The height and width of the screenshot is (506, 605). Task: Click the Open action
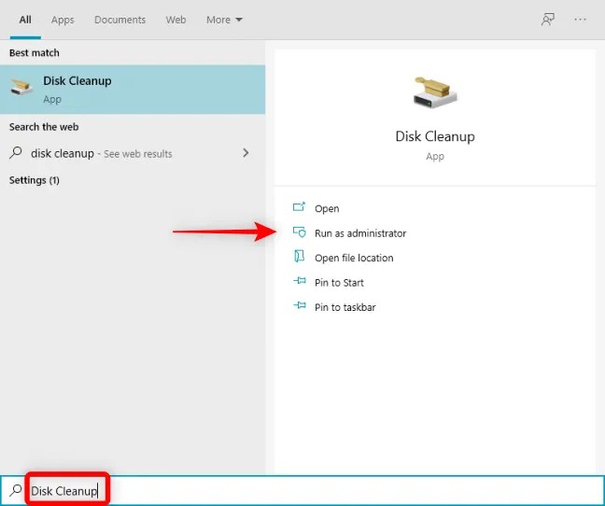[x=327, y=208]
